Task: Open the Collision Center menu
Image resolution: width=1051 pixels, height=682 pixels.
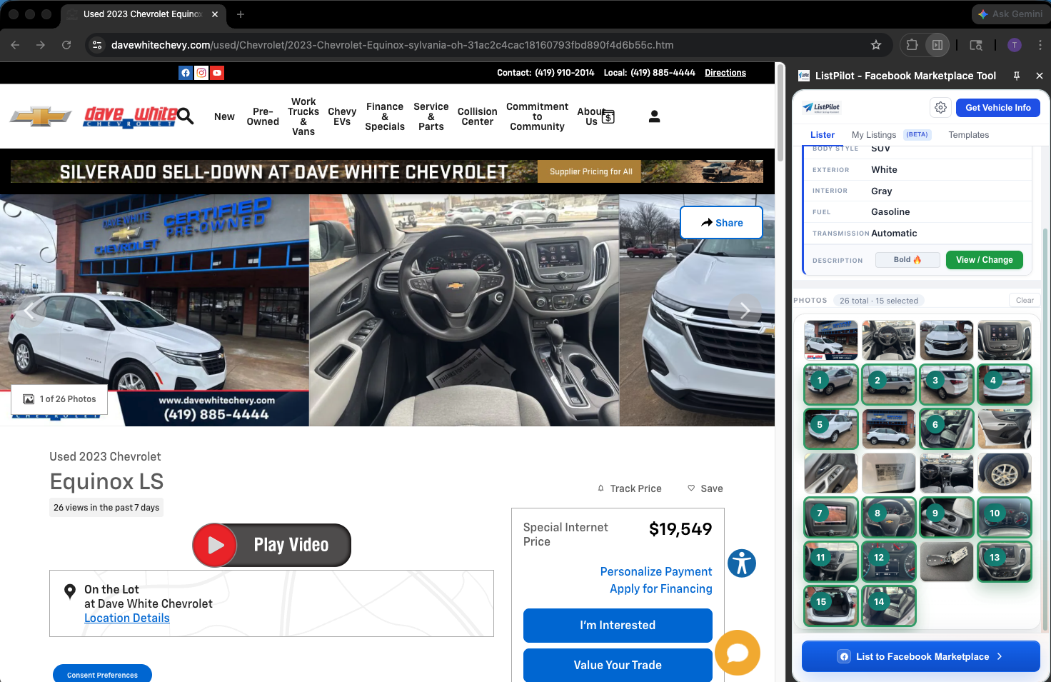Action: (x=478, y=116)
